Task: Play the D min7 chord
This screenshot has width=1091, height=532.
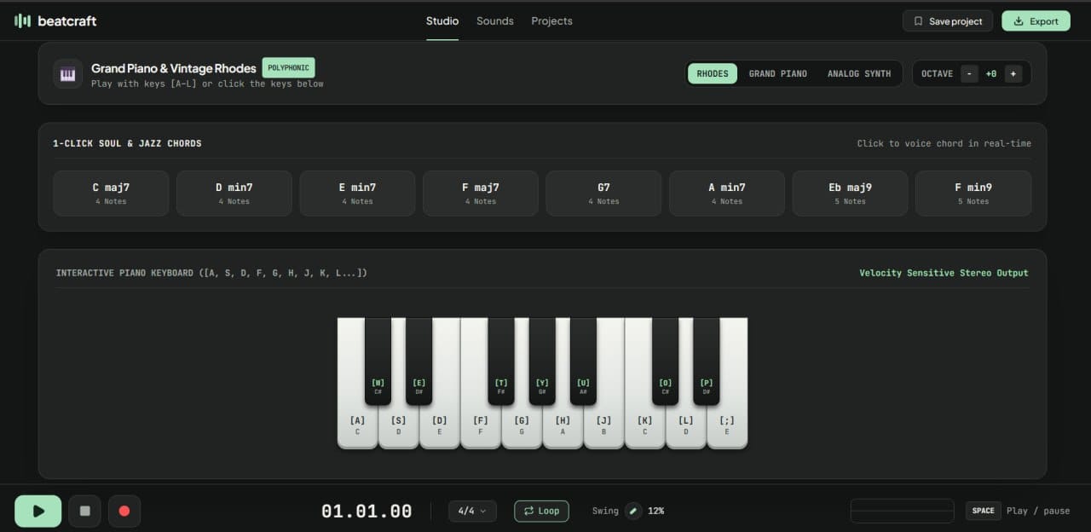Action: (x=234, y=194)
